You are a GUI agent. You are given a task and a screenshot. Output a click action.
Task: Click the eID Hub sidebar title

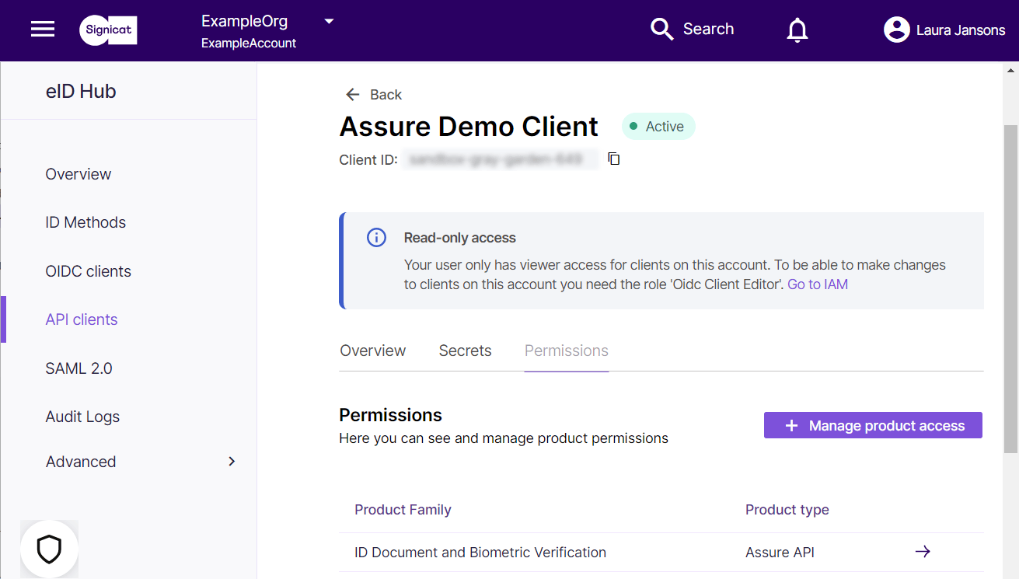click(x=81, y=91)
